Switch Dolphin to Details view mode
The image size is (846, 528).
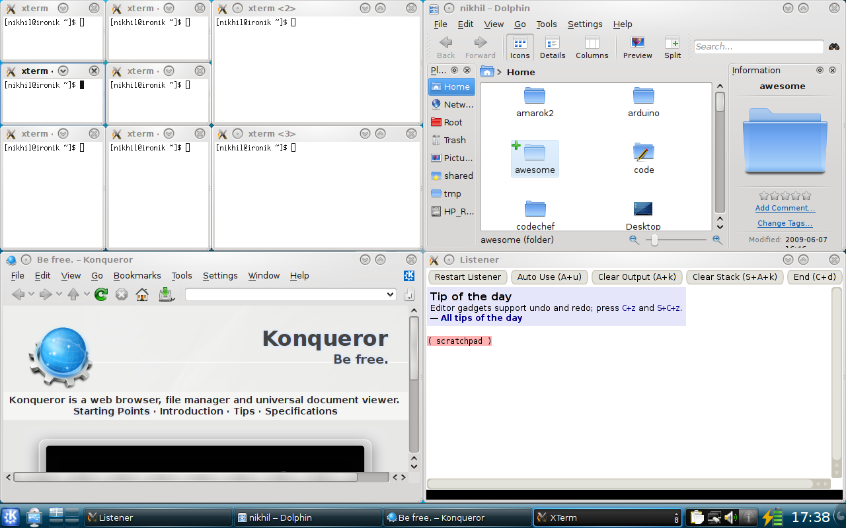click(x=553, y=48)
